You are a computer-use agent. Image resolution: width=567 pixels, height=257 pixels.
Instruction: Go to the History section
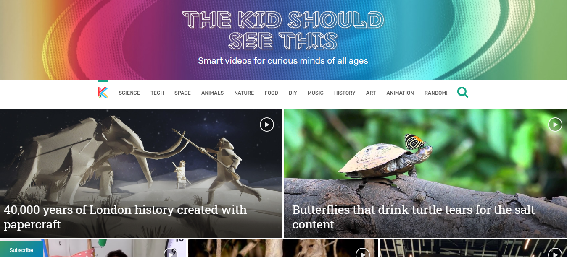pos(345,93)
